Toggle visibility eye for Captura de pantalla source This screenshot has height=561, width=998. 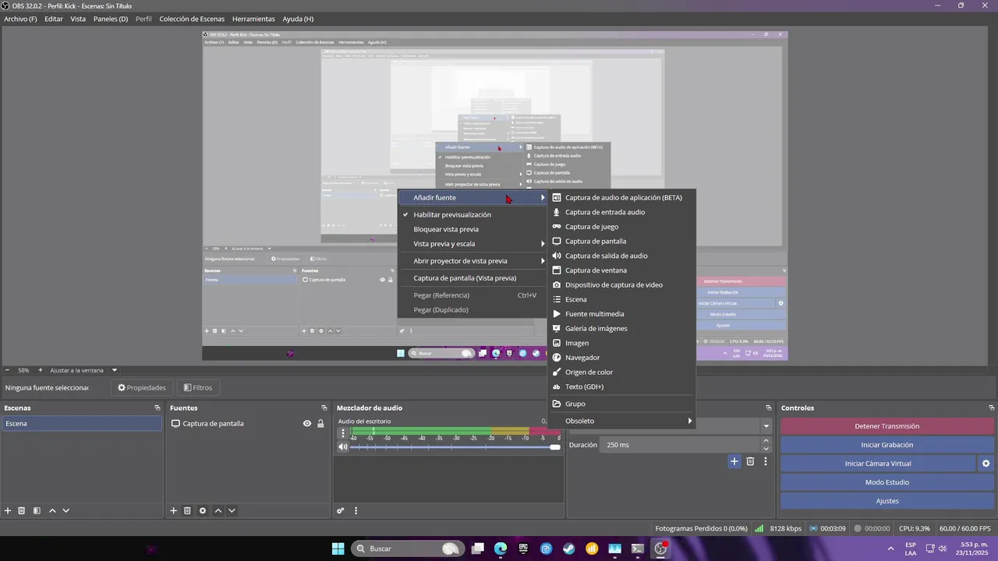coord(307,424)
